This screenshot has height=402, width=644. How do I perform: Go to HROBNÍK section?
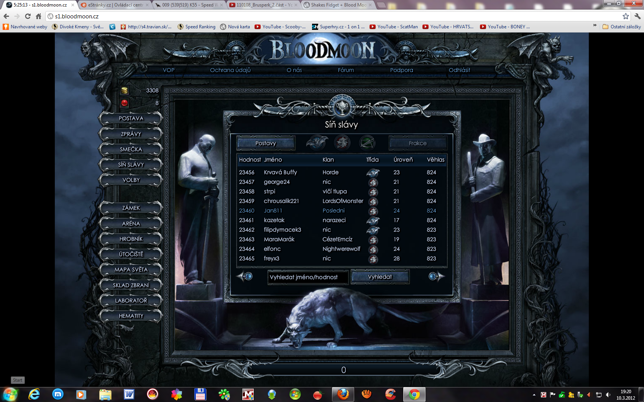[x=131, y=239]
